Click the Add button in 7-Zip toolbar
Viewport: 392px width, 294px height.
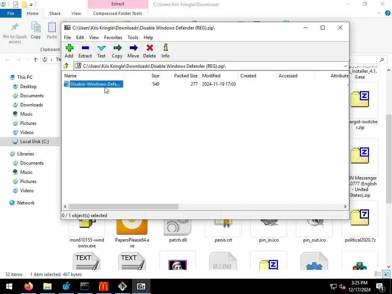point(69,51)
